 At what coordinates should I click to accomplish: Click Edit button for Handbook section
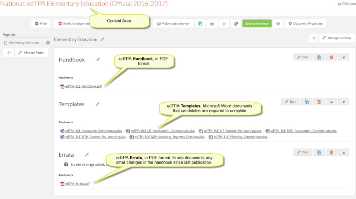click(x=303, y=57)
